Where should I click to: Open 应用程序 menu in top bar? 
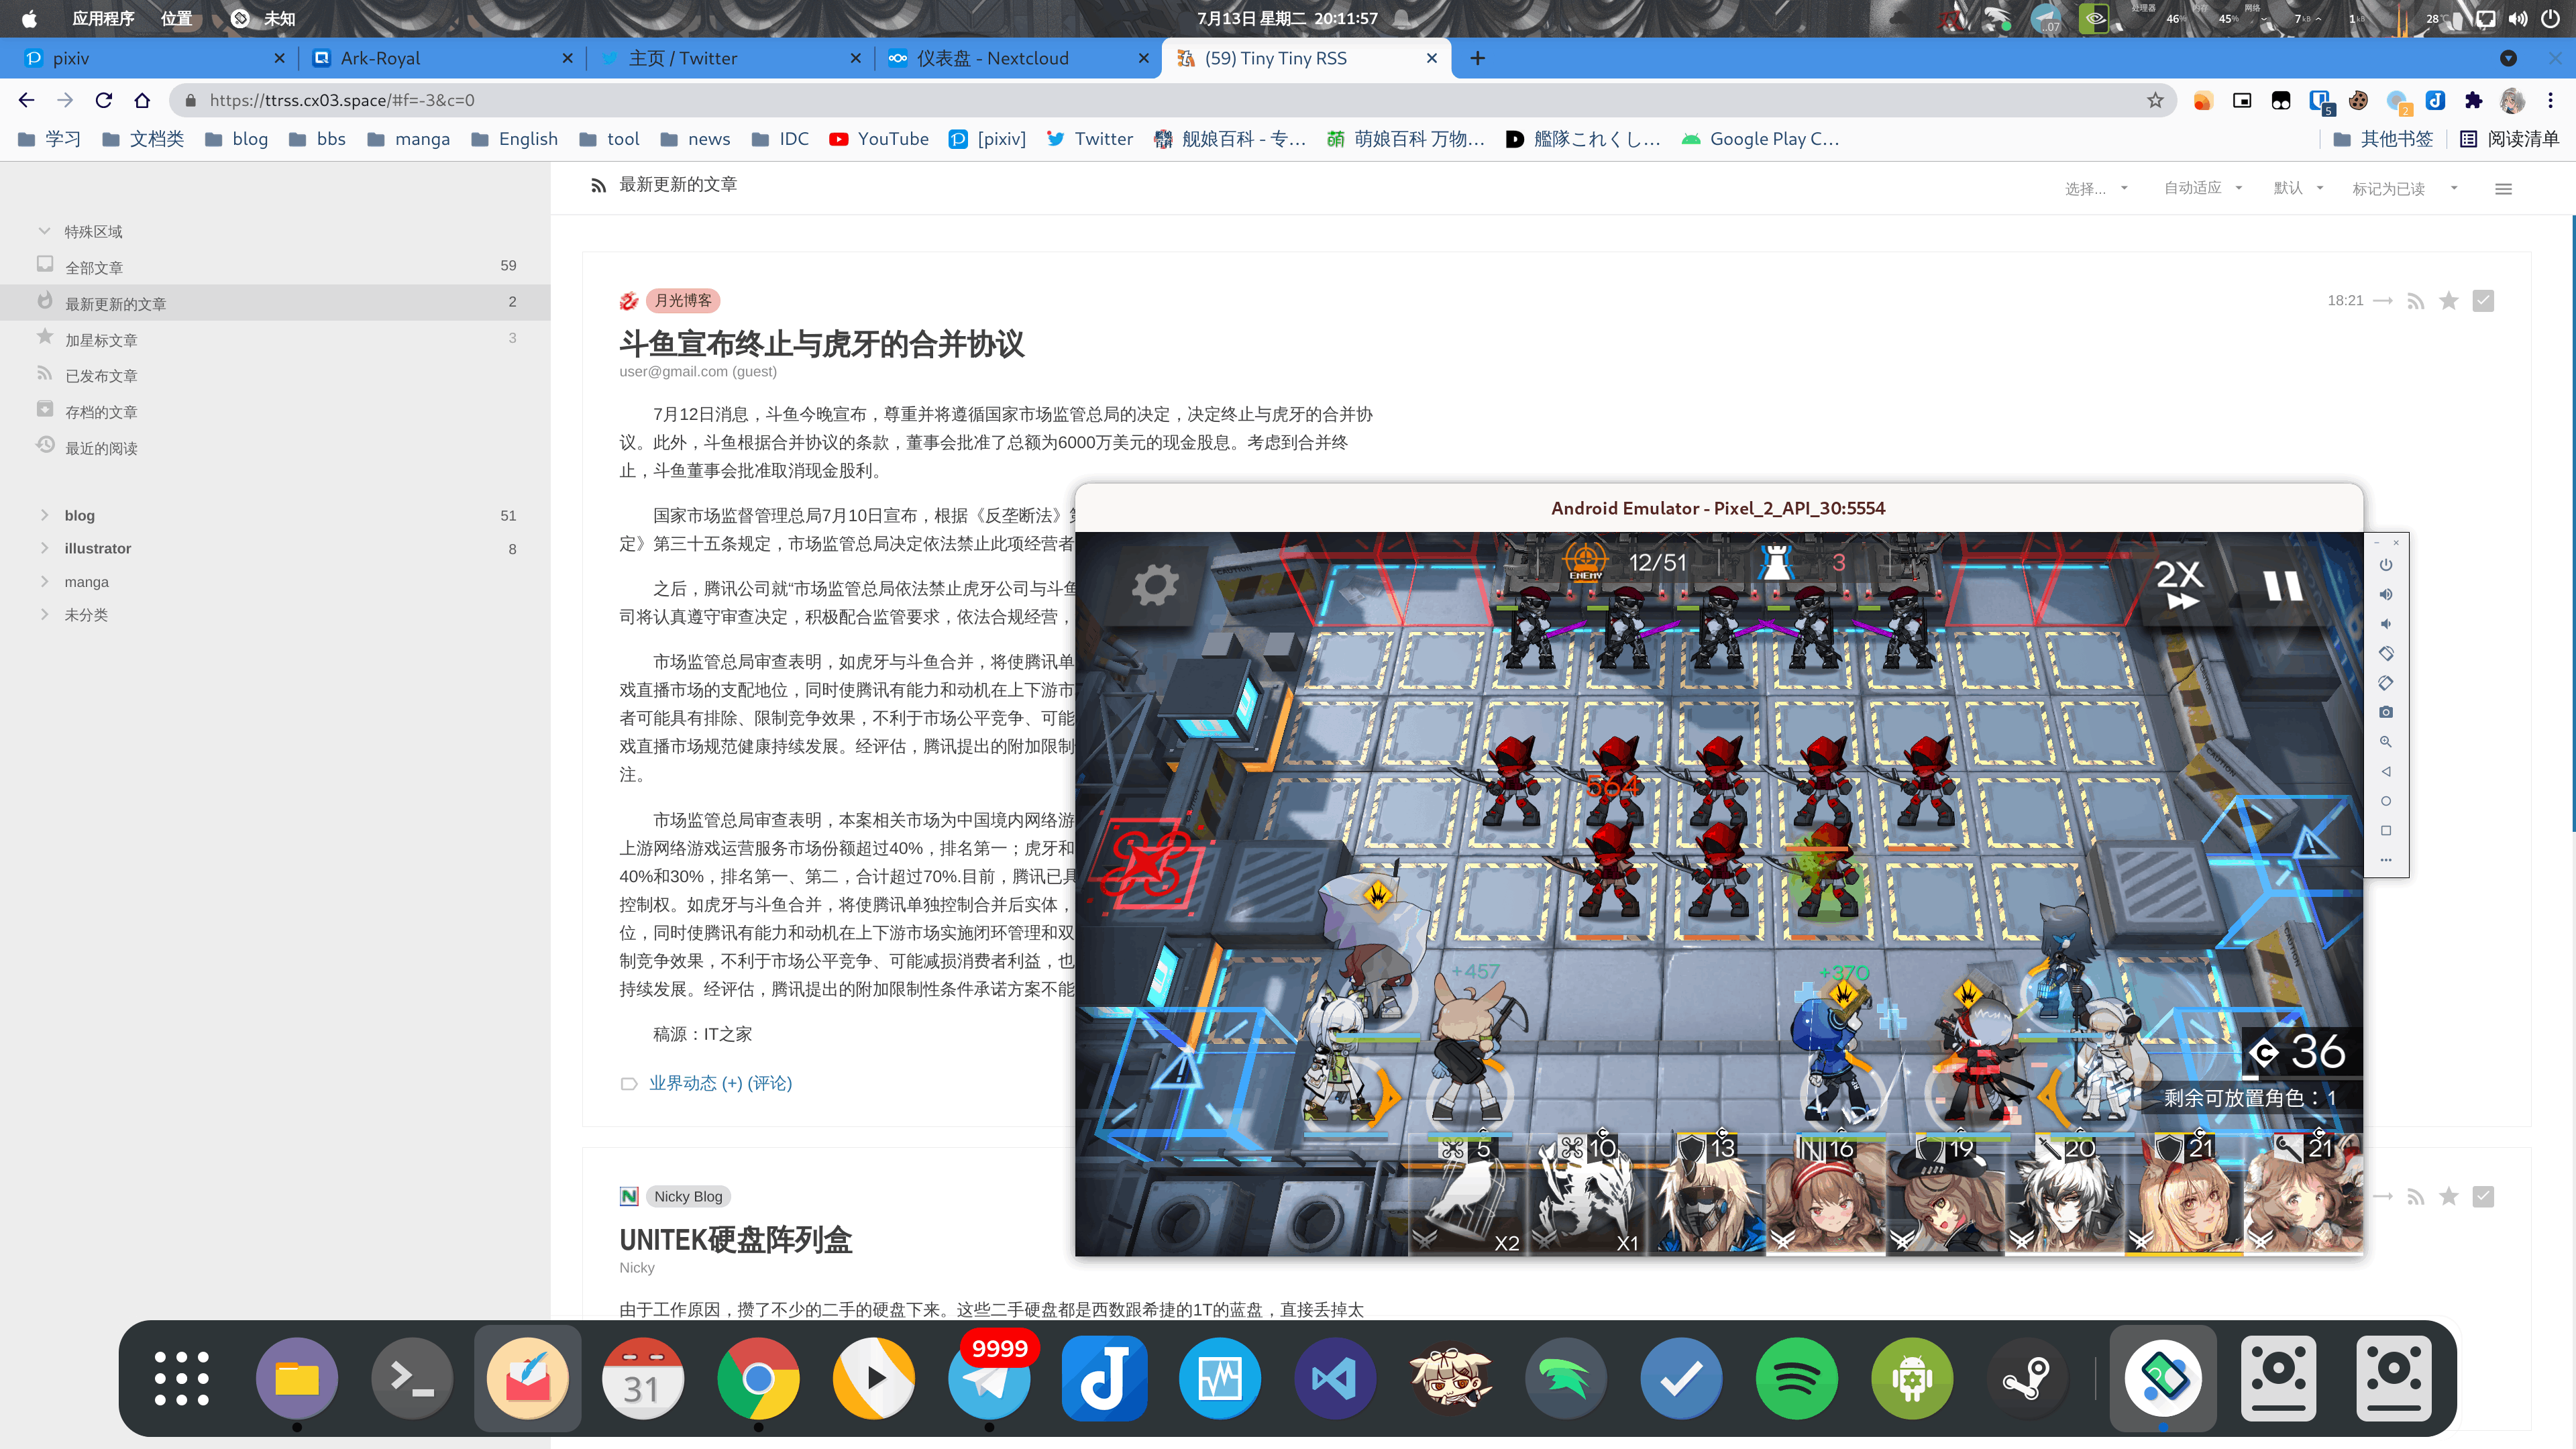click(x=103, y=18)
